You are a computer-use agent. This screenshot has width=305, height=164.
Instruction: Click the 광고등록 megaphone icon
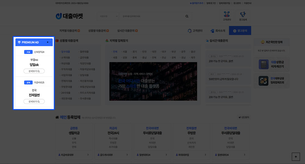tap(243, 16)
